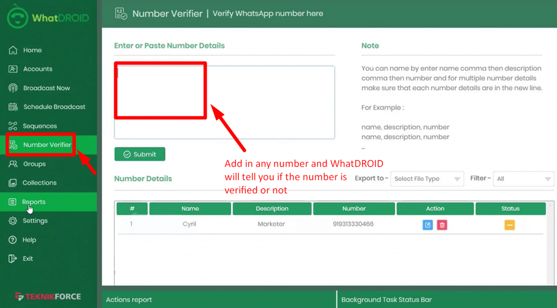The image size is (557, 308).
Task: Click the Number Verifier sidebar icon
Action: coord(13,145)
